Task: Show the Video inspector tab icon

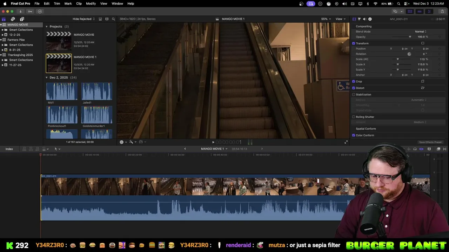Action: coord(354,19)
